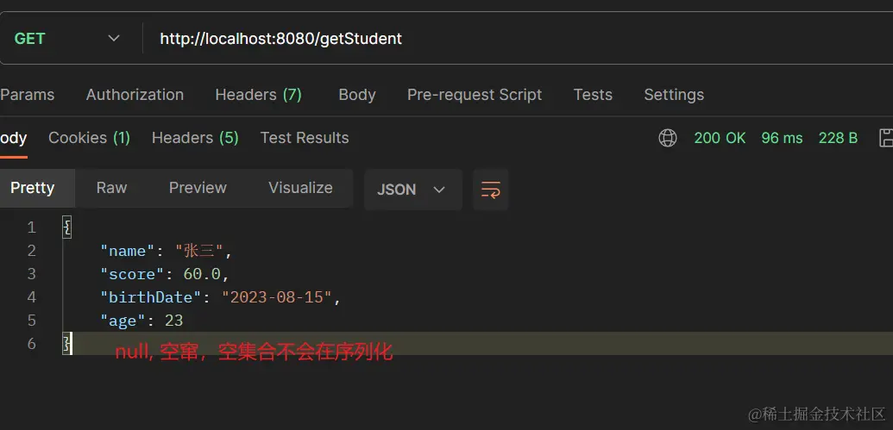The height and width of the screenshot is (430, 893).
Task: Open the GET method dropdown
Action: pyautogui.click(x=67, y=38)
